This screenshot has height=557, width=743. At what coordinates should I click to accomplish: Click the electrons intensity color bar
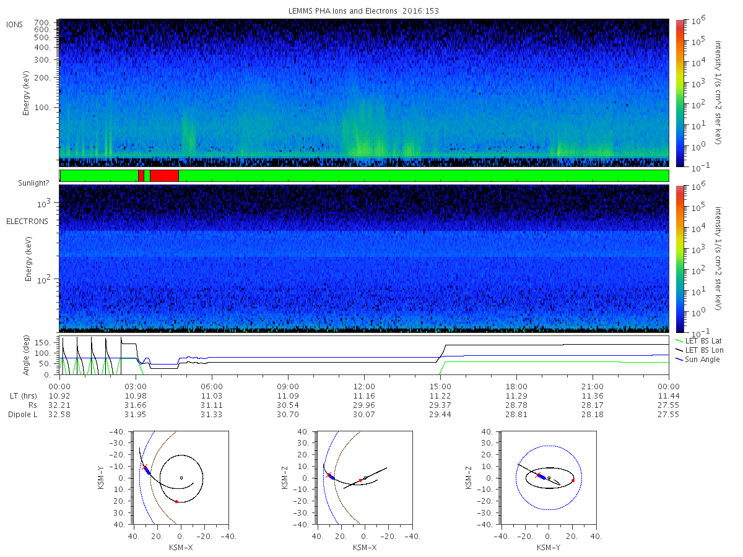(680, 259)
